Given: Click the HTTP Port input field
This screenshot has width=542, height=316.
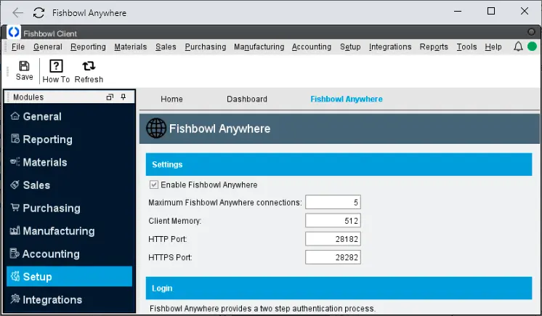Looking at the screenshot, I should pos(333,239).
